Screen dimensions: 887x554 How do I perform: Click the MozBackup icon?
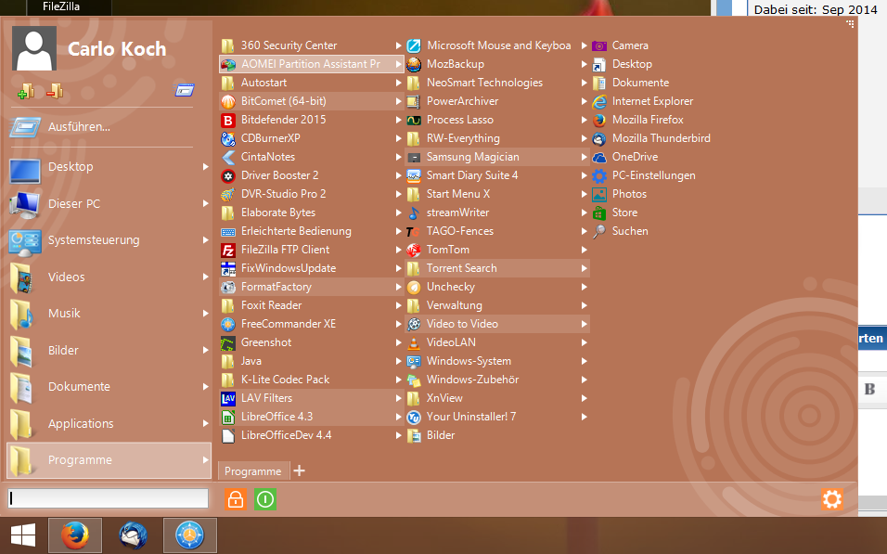click(414, 65)
